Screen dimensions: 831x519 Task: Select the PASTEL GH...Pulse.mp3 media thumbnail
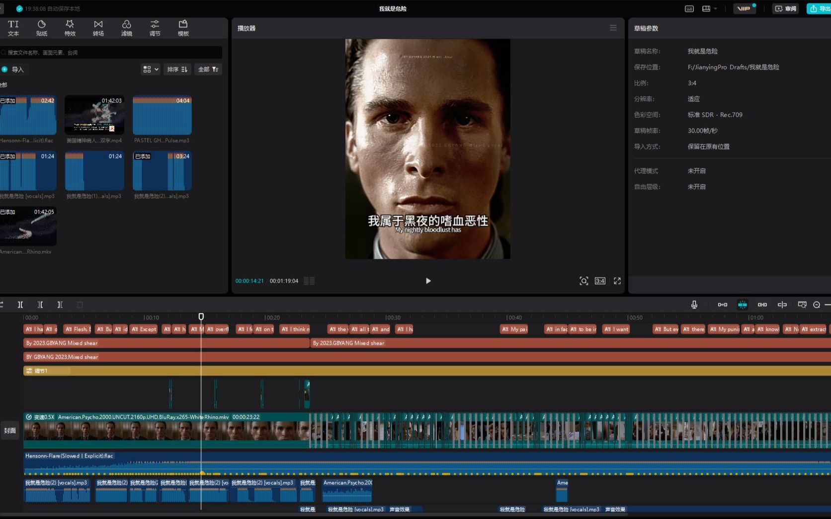tap(162, 115)
